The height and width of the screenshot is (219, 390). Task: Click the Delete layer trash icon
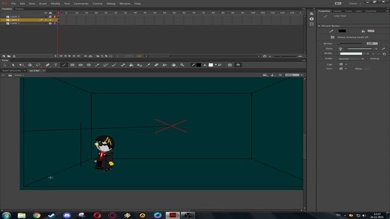coord(14,57)
